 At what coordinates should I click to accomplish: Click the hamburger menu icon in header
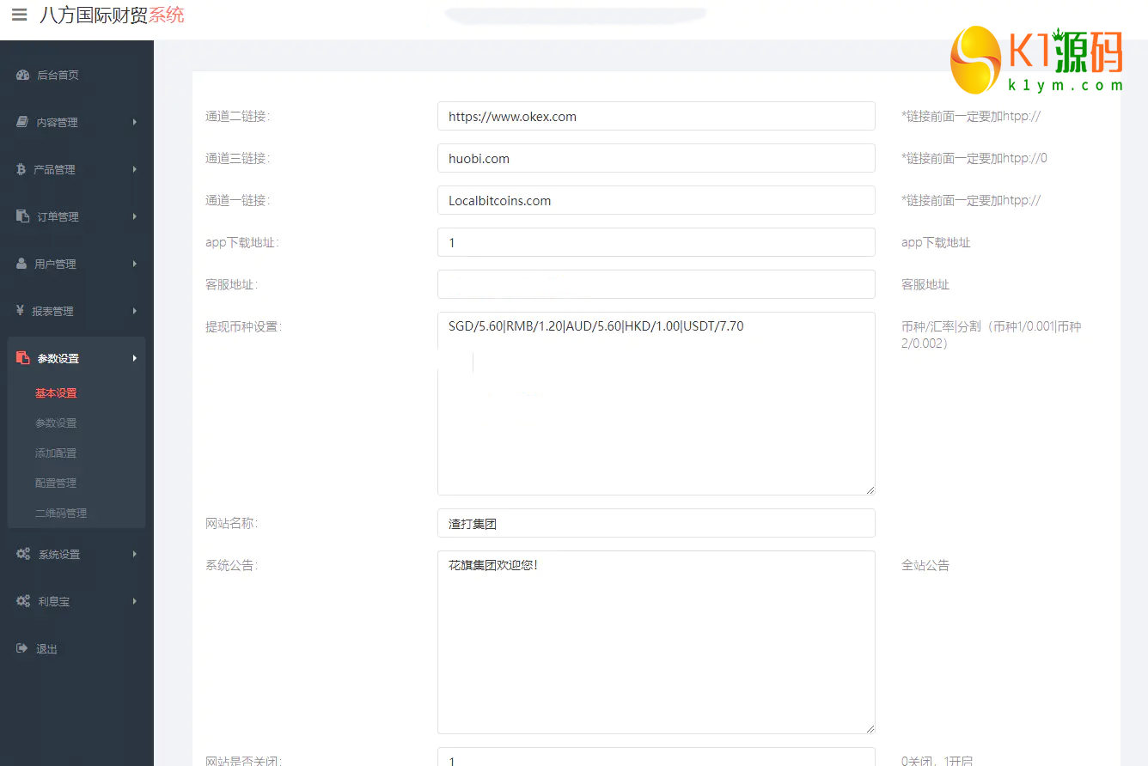19,15
